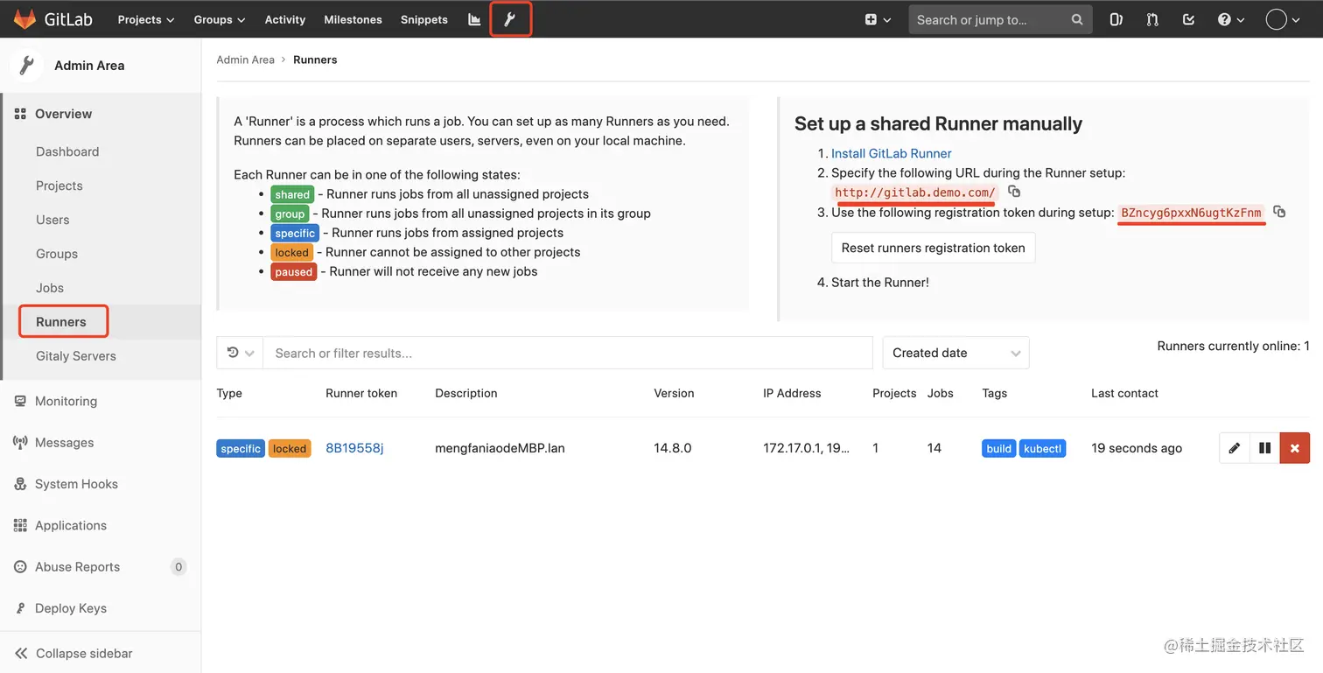The height and width of the screenshot is (673, 1323).
Task: Click the registration token text BZncyg6pxxN6ugtKzFnm
Action: click(x=1192, y=213)
